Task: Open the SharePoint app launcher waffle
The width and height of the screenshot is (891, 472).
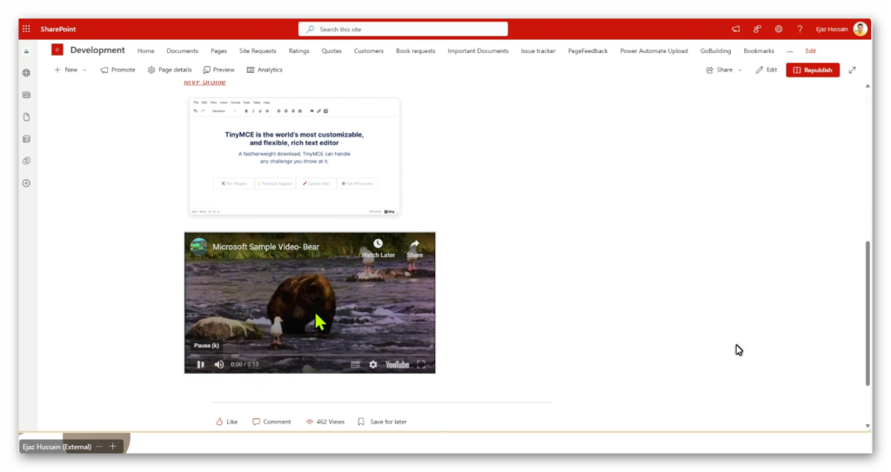Action: tap(26, 29)
